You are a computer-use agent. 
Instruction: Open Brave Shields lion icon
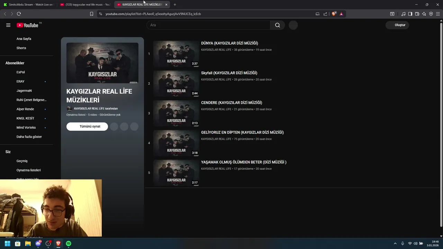pyautogui.click(x=334, y=14)
